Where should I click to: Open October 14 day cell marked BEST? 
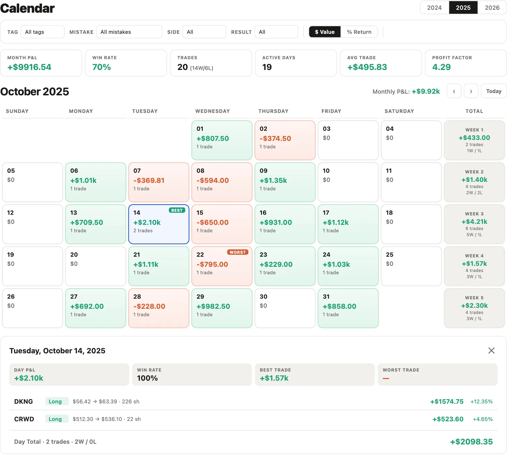(x=159, y=224)
